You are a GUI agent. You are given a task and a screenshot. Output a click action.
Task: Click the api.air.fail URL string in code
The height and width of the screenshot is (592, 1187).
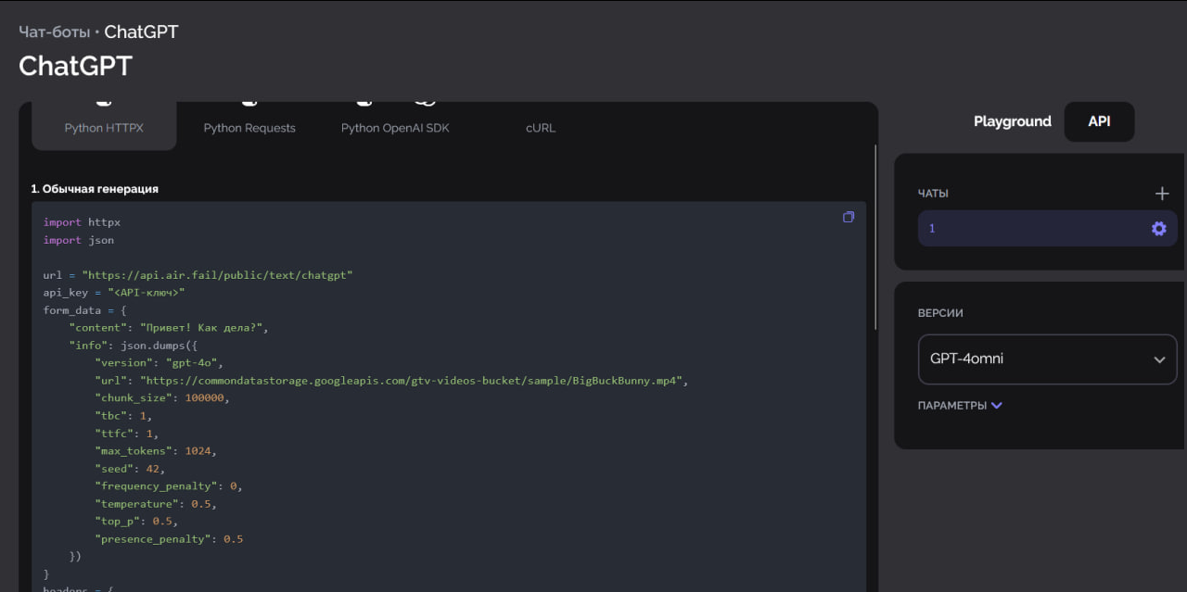218,275
